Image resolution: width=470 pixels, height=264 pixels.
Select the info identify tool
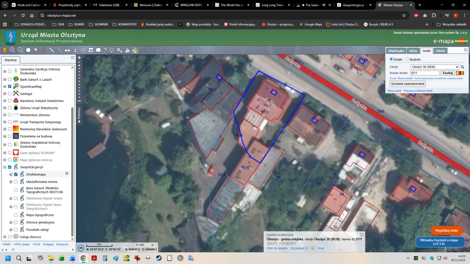click(x=44, y=50)
